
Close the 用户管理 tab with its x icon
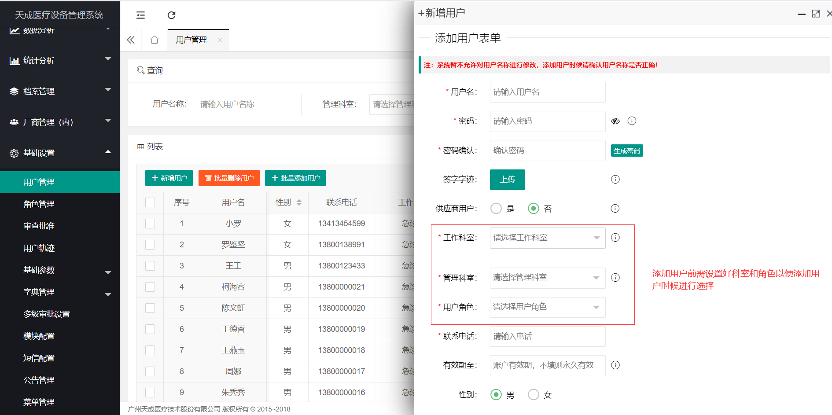pyautogui.click(x=220, y=40)
